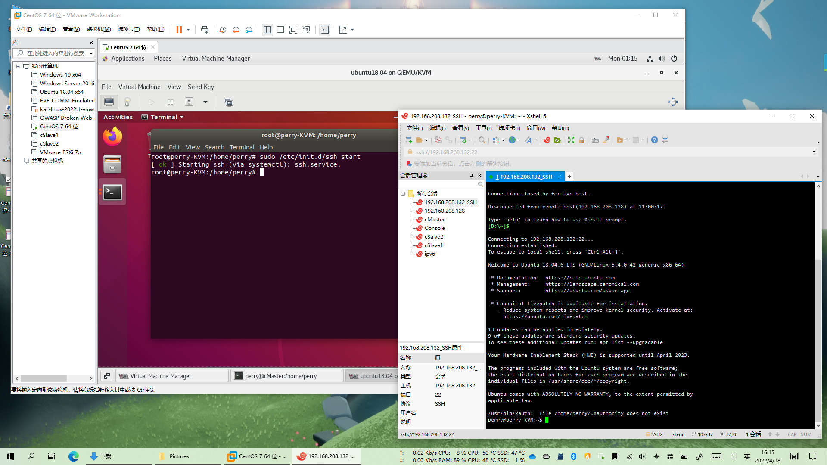Click the revert to snapshot icon
This screenshot has width=827, height=465.
tap(236, 30)
